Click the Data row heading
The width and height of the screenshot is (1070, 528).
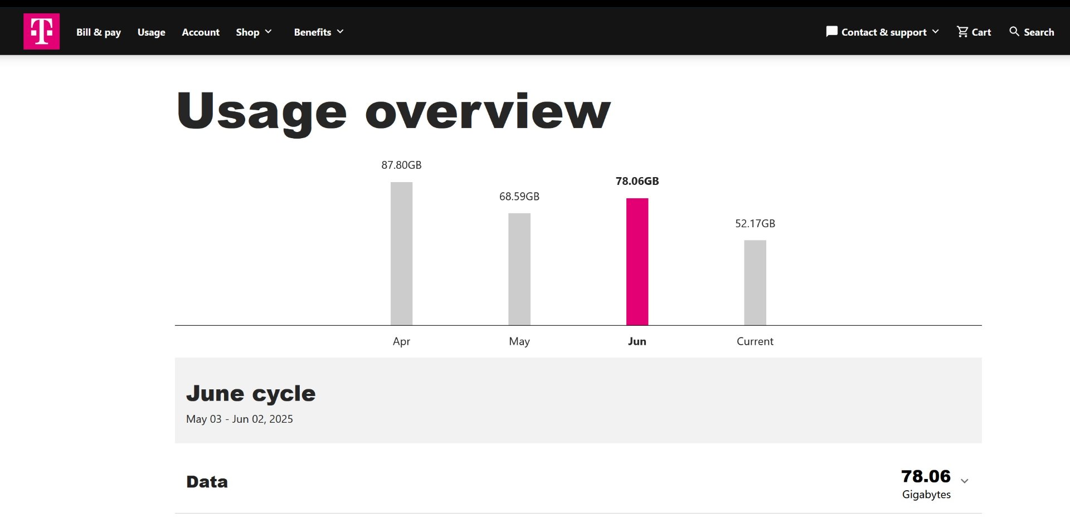click(x=207, y=482)
